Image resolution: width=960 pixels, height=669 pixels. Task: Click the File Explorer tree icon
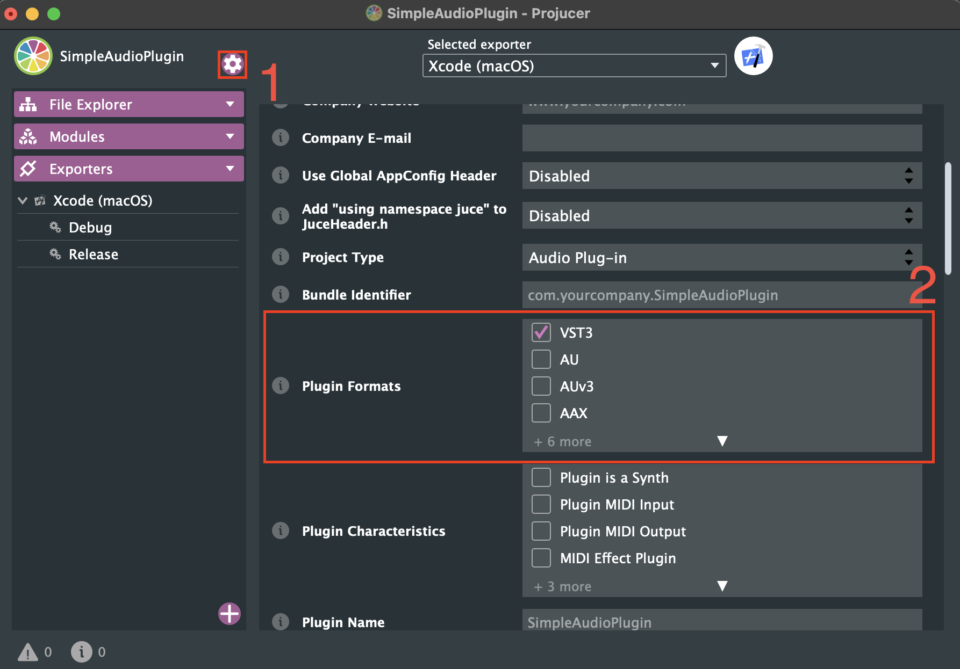click(x=28, y=104)
